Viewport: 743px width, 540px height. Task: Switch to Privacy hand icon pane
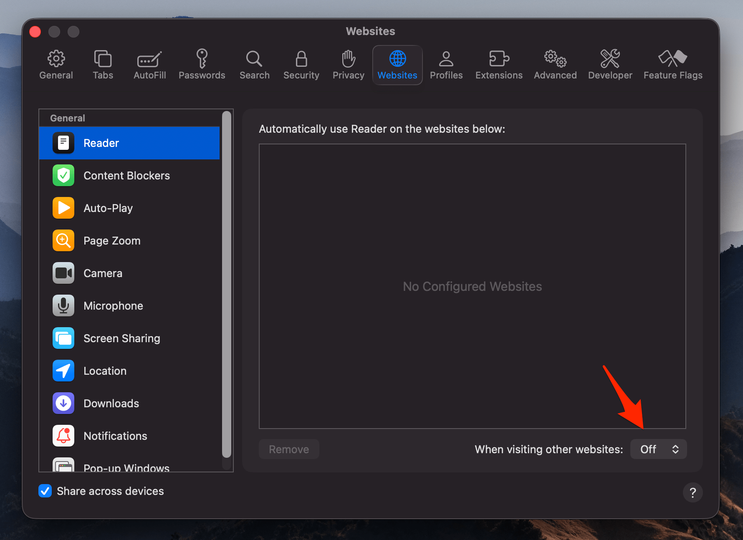coord(348,65)
